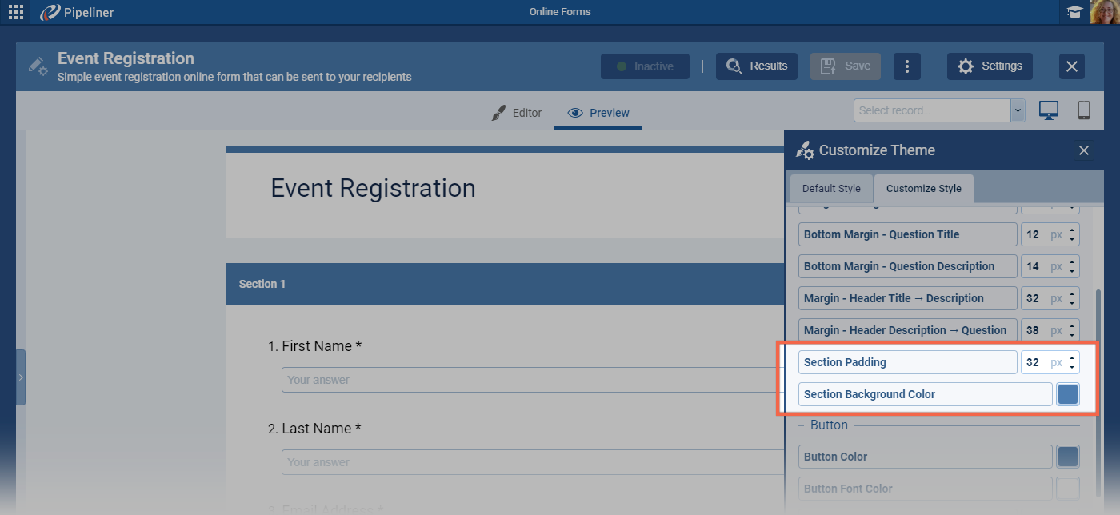Pick the Section Background Color swatch
The width and height of the screenshot is (1120, 515).
tap(1068, 394)
